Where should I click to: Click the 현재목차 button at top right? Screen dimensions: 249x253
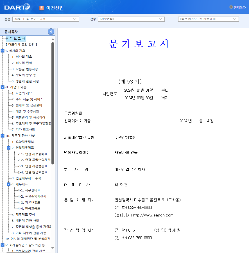(237, 7)
